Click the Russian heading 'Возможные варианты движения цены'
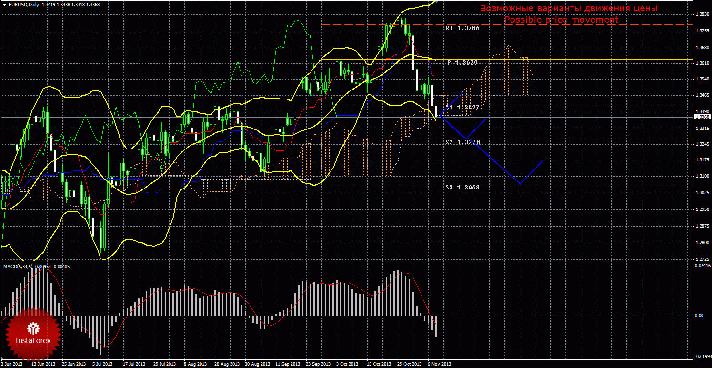The width and height of the screenshot is (712, 368). coord(568,9)
